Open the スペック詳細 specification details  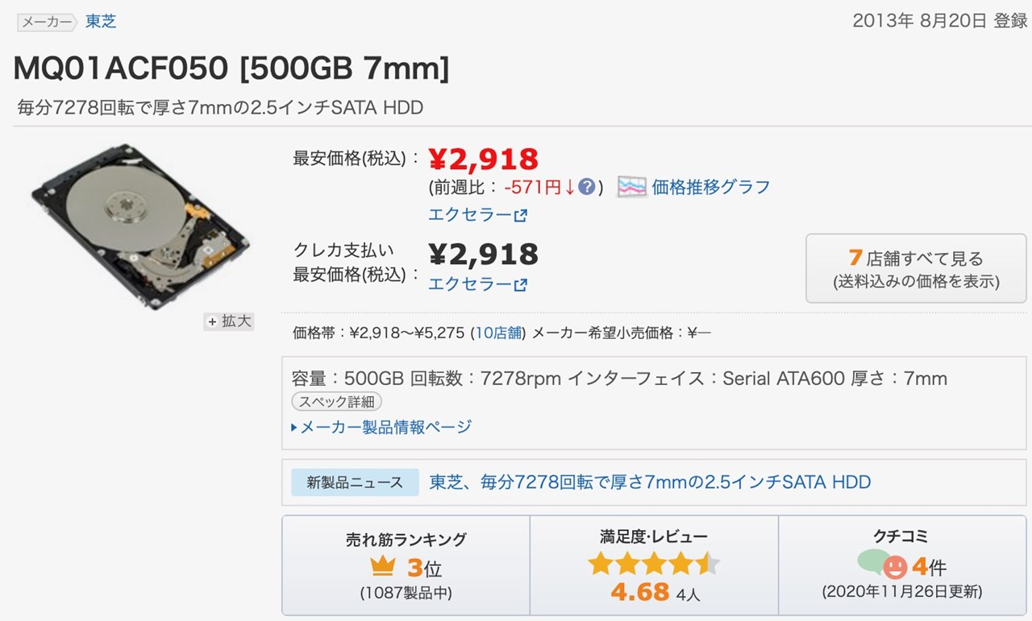point(337,401)
